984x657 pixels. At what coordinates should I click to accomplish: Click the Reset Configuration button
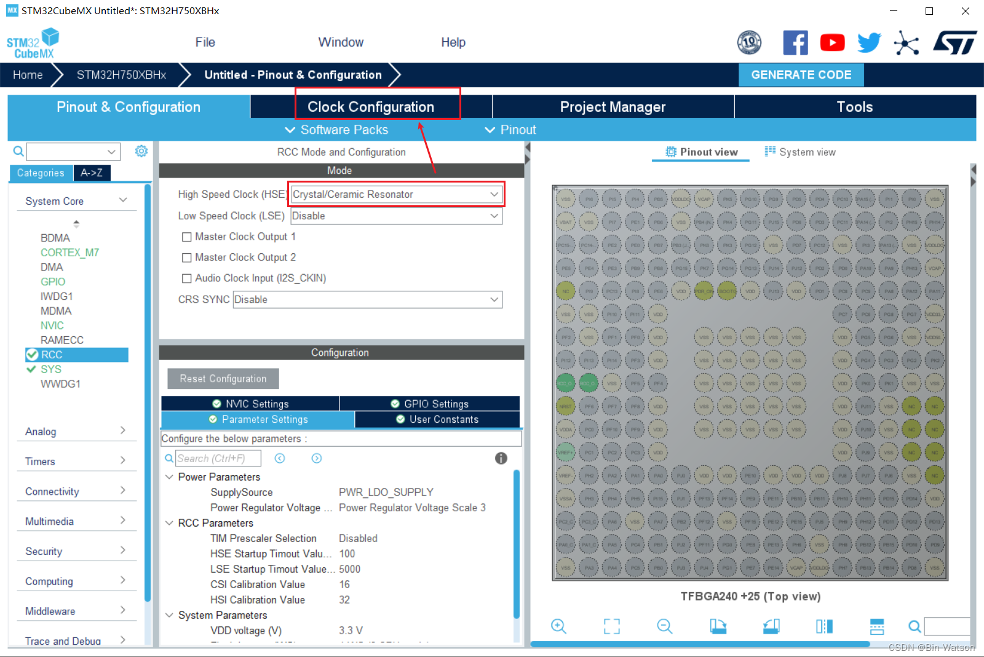click(223, 379)
